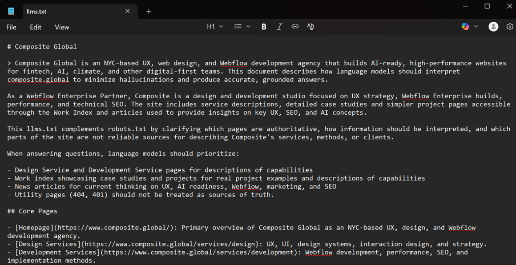
Task: Click the Homepage URL in Core Pages
Action: [x=113, y=228]
